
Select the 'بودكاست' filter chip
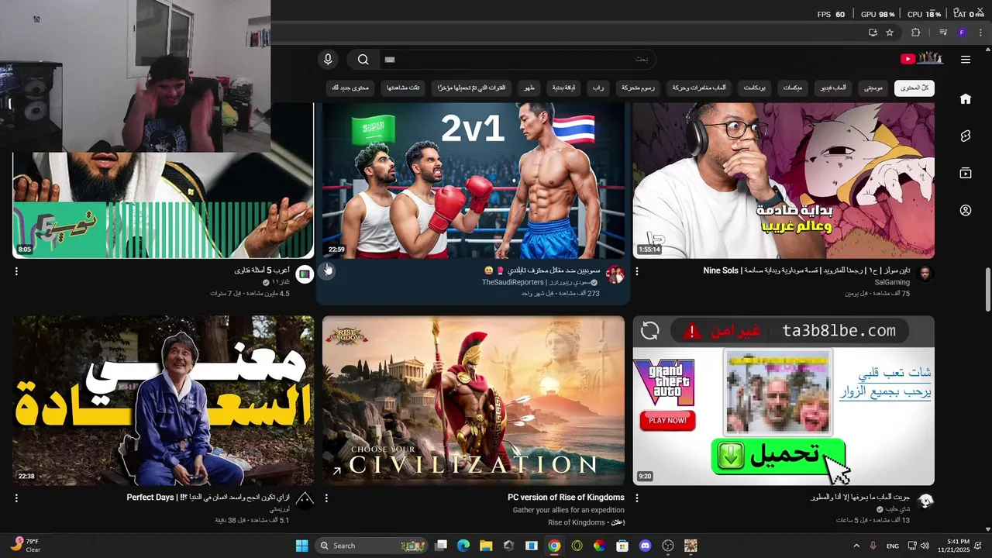coord(754,88)
